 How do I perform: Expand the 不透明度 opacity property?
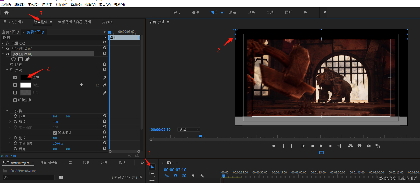click(x=10, y=143)
